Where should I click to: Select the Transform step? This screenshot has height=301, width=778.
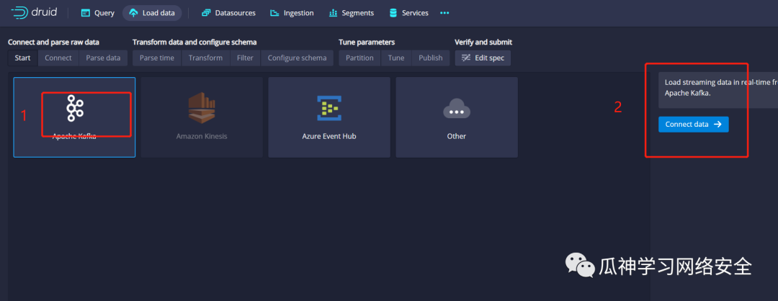point(205,58)
